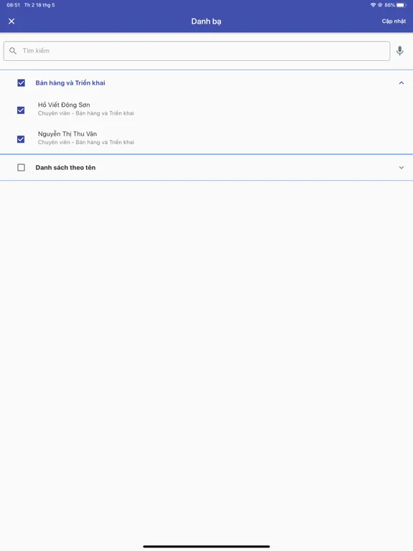Viewport: 413px width, 551px height.
Task: Activate the microphone voice search icon
Action: click(399, 51)
